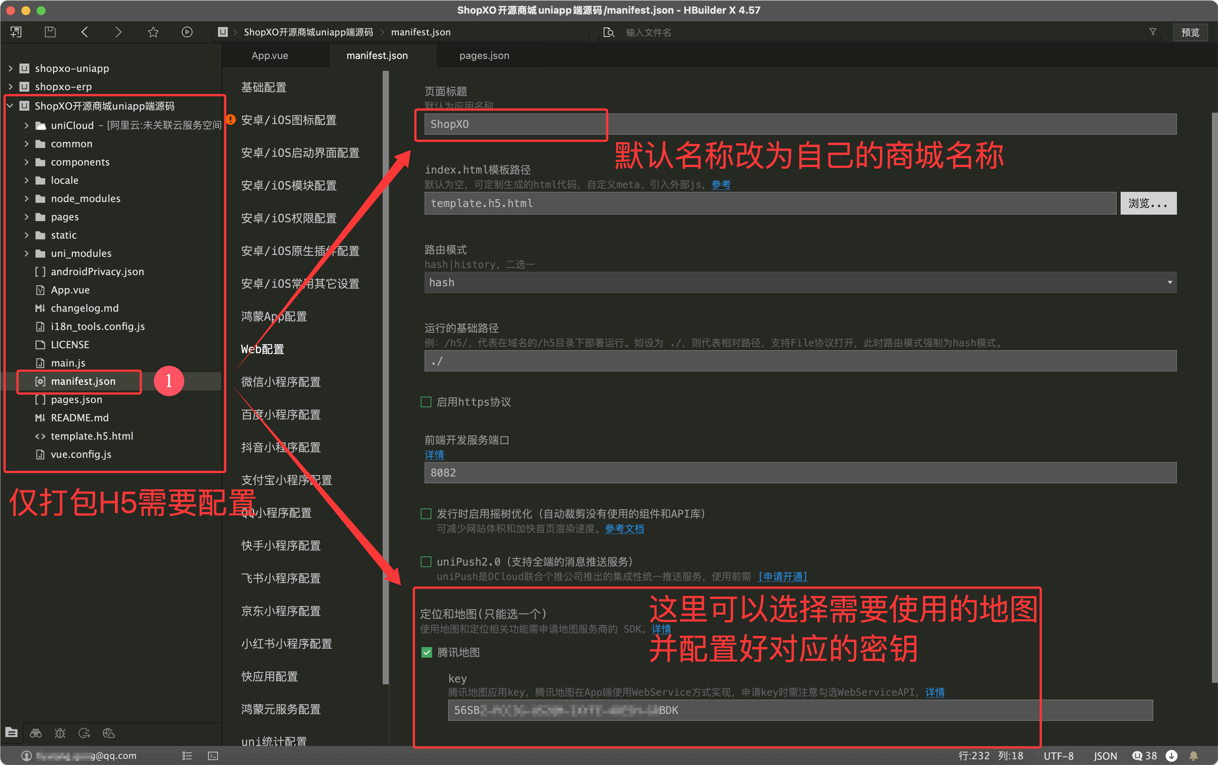This screenshot has height=765, width=1218.
Task: Open the 详情 link under 腾讯地图 key
Action: pos(935,692)
